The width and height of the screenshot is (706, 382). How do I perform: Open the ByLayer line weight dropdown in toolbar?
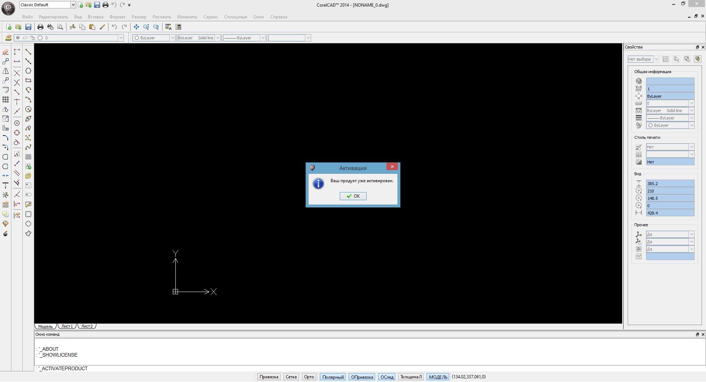[x=263, y=38]
